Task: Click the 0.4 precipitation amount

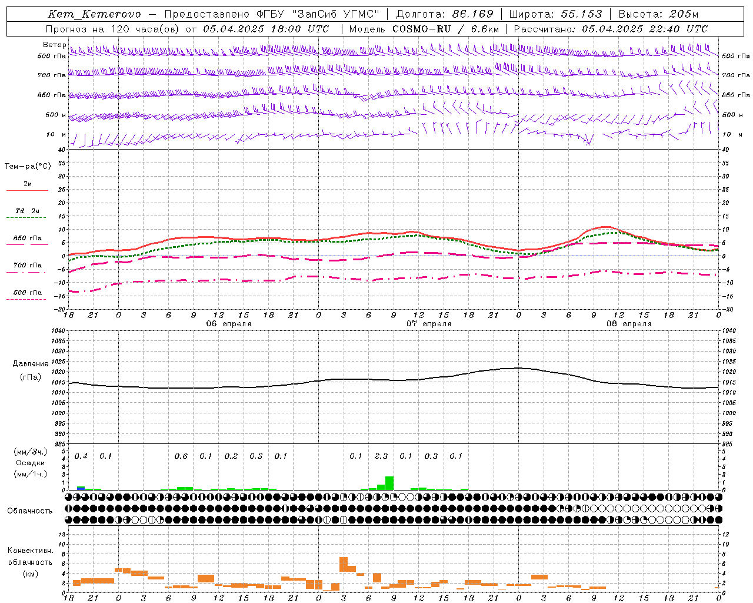Action: coord(81,456)
